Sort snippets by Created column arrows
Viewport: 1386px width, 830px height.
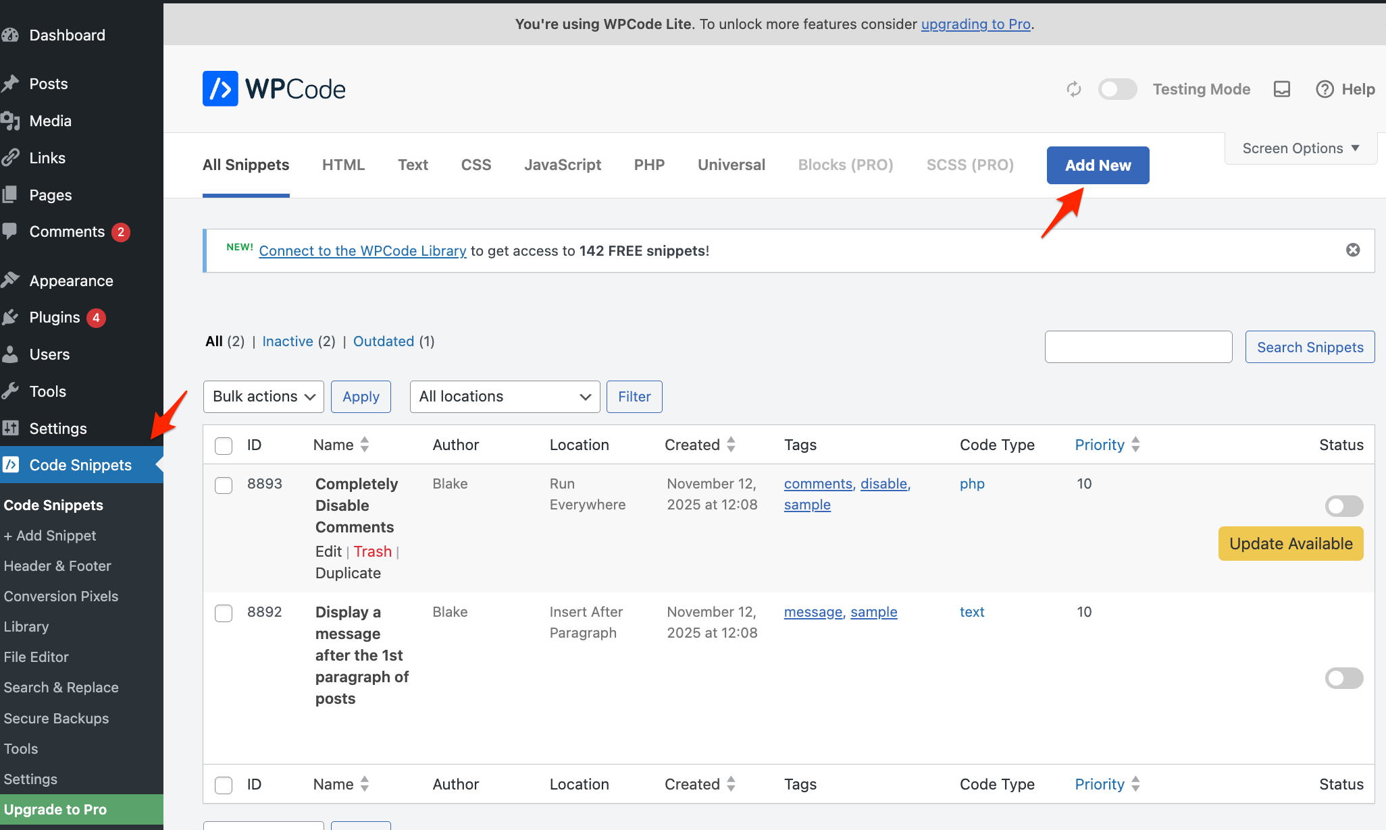(x=731, y=445)
